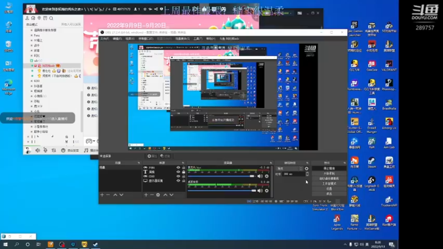Hide the 显示器采集 source via eye
This screenshot has width=443, height=249.
[x=178, y=181]
